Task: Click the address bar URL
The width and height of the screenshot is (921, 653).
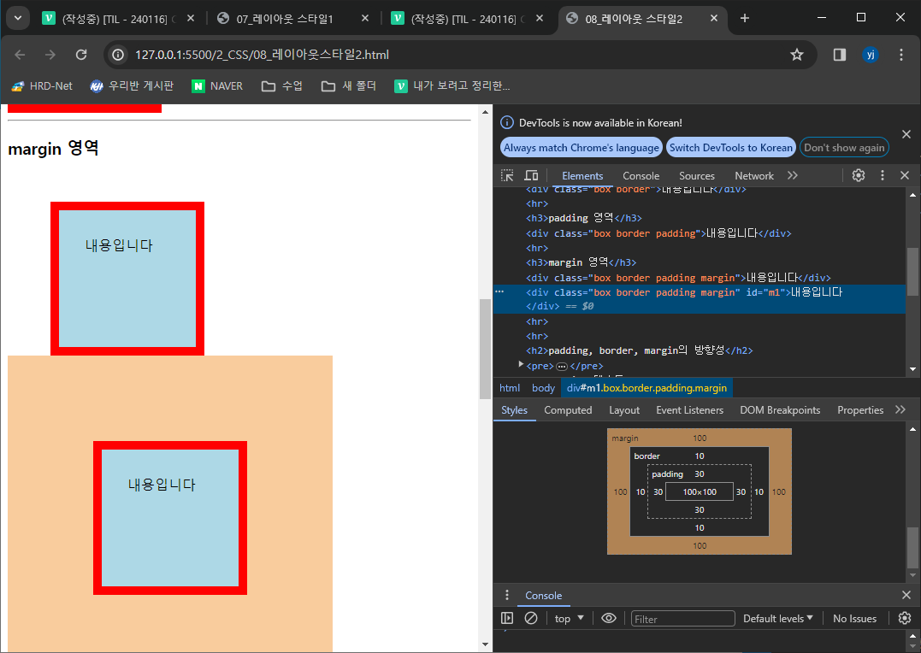Action: (x=262, y=55)
